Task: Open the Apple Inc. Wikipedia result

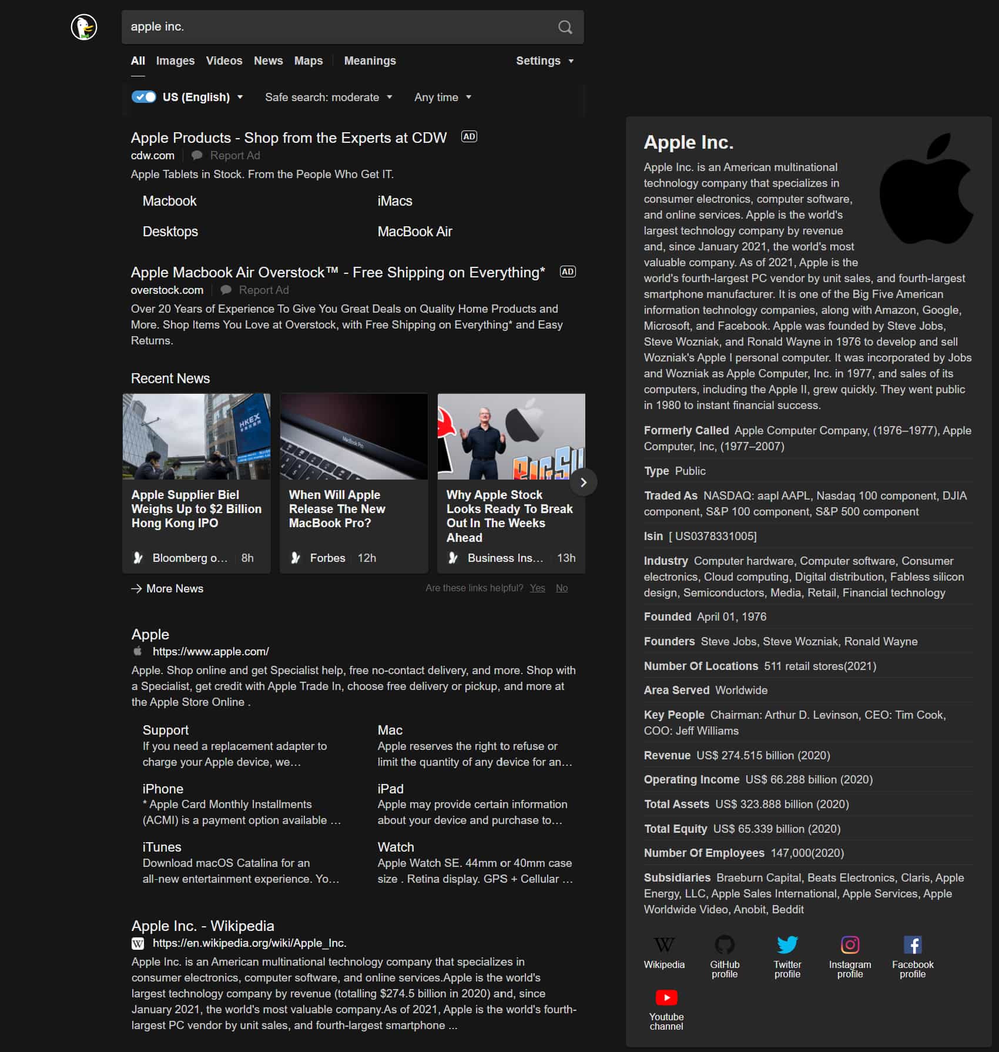Action: pyautogui.click(x=202, y=925)
